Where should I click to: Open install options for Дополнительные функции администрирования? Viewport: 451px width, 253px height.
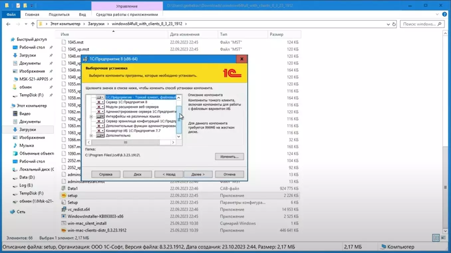pos(100,126)
